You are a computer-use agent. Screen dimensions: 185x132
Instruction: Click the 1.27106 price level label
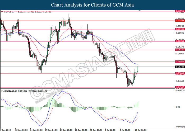pyautogui.click(x=180, y=29)
